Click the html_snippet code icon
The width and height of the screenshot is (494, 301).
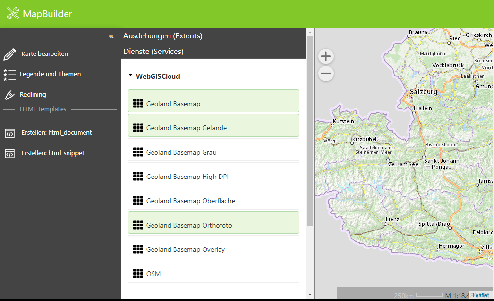click(10, 154)
